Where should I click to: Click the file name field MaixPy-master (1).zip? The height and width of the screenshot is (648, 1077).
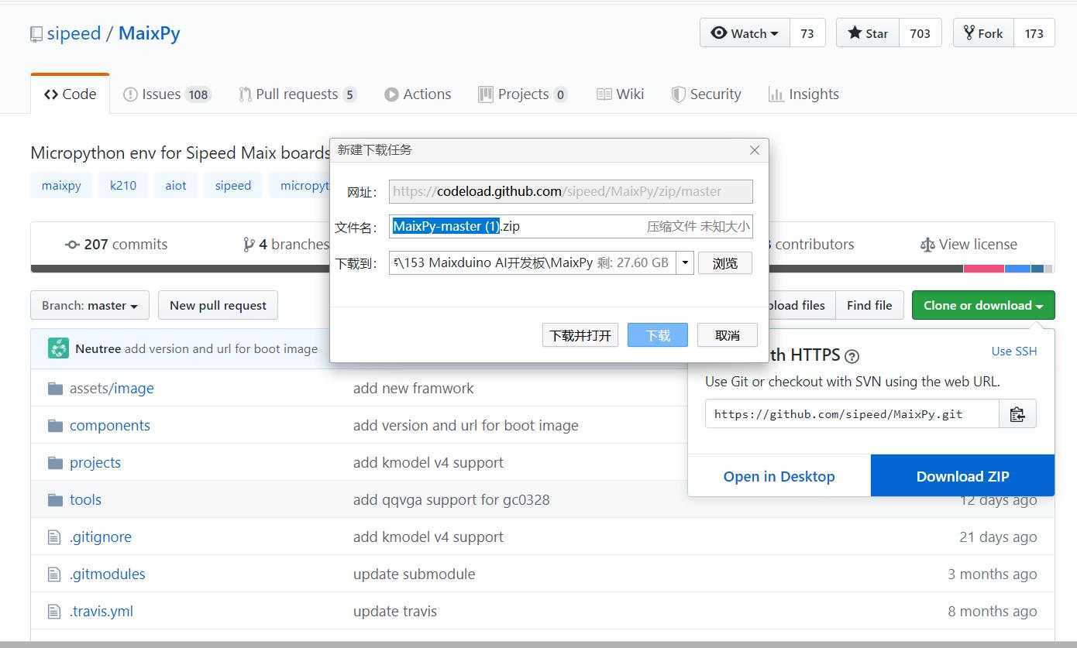click(x=571, y=227)
